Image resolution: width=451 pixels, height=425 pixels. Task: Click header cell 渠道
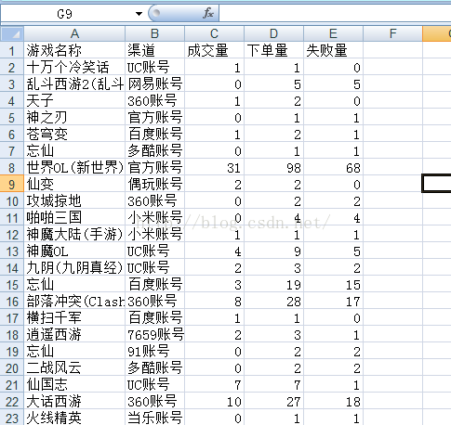tap(155, 50)
